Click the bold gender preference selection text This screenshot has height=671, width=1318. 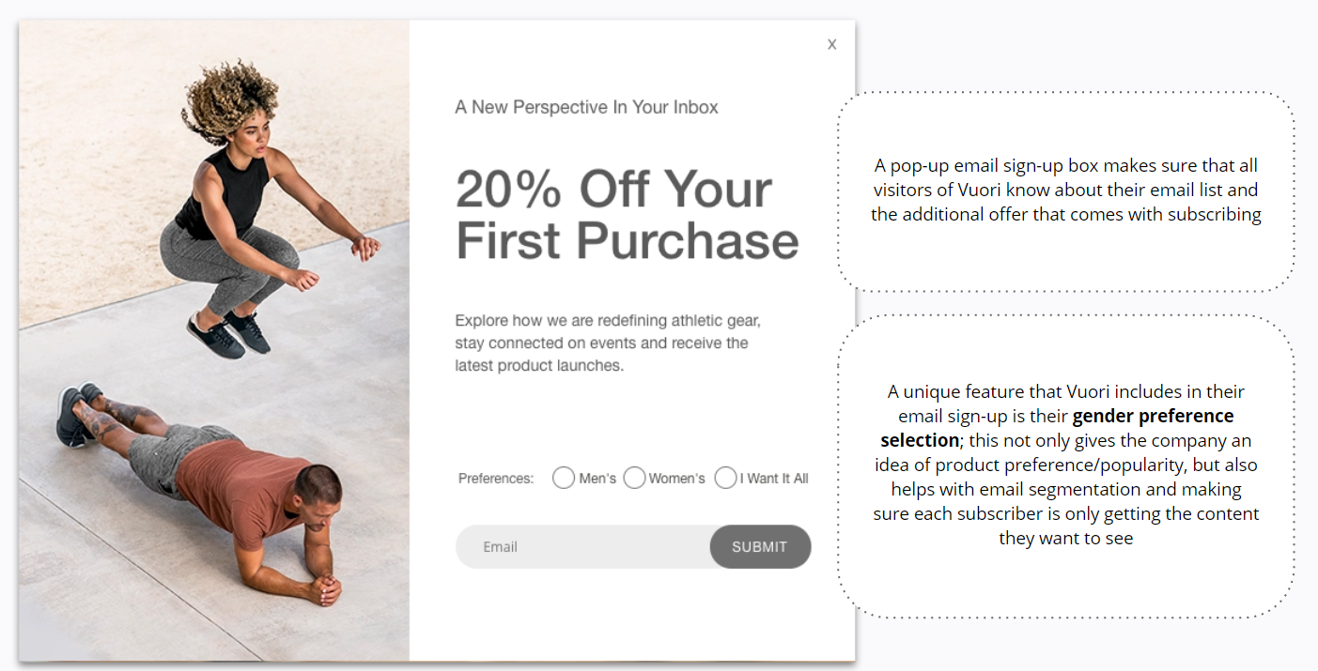coord(1057,427)
